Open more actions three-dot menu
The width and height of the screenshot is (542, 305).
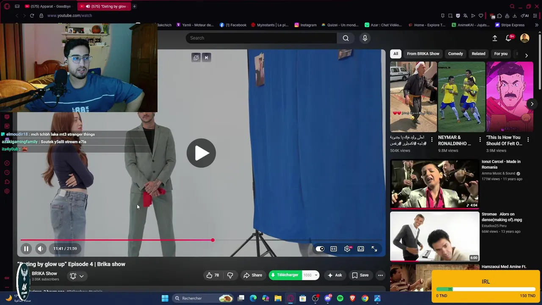380,275
